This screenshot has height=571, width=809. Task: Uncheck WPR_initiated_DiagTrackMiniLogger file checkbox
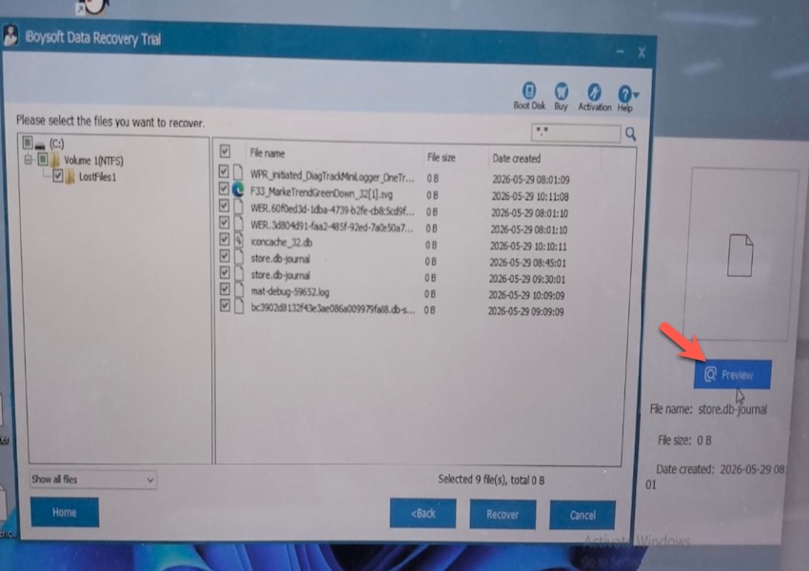224,171
